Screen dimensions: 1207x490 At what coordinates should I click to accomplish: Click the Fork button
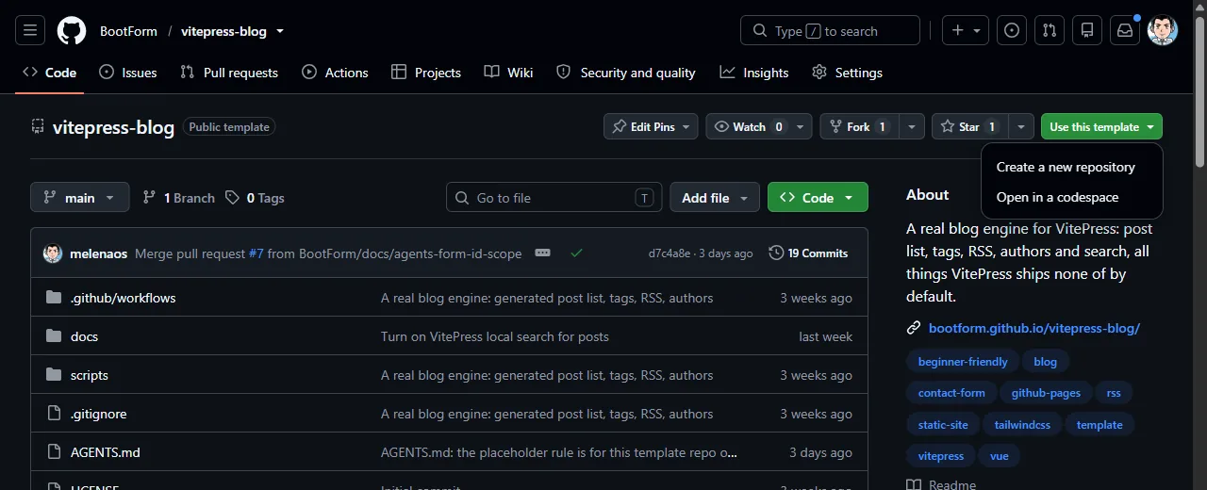point(858,126)
